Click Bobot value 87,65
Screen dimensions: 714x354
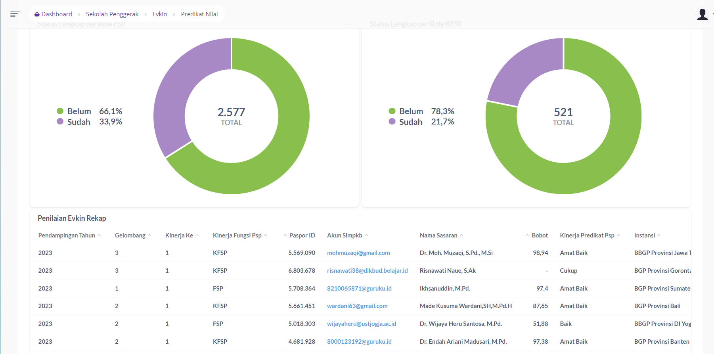tap(540, 306)
